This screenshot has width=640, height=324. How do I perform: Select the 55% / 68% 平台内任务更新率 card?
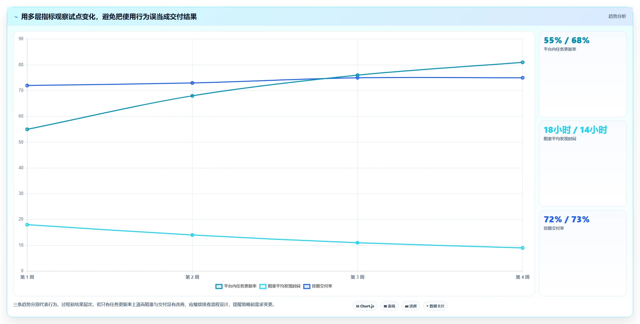(583, 74)
